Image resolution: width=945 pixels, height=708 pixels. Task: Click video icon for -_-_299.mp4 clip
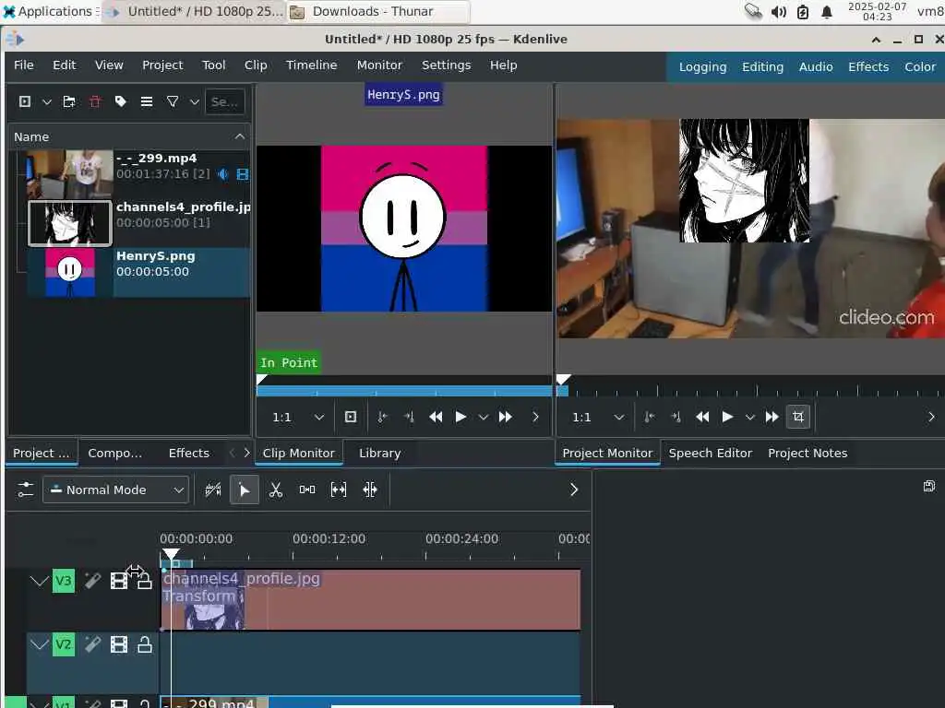click(x=243, y=174)
